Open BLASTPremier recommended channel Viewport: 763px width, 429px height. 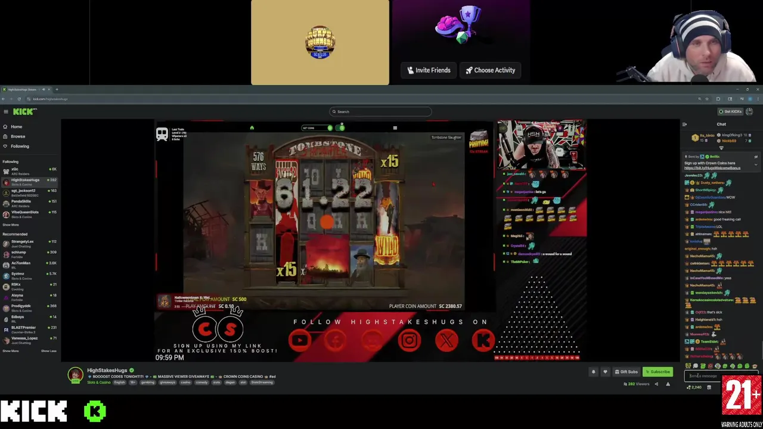tap(30, 328)
